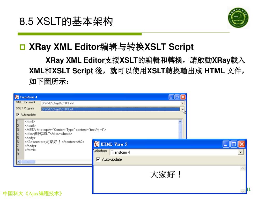
Task: Minimize the Transform 4 window
Action: point(171,97)
